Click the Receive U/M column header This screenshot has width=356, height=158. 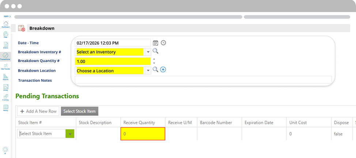point(180,123)
